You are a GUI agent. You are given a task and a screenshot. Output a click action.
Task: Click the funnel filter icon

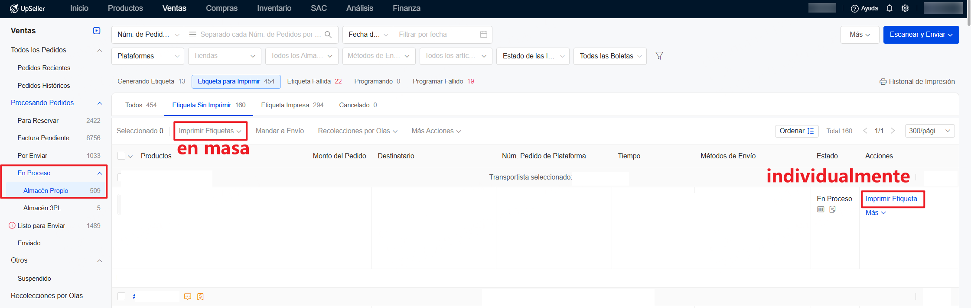point(659,56)
